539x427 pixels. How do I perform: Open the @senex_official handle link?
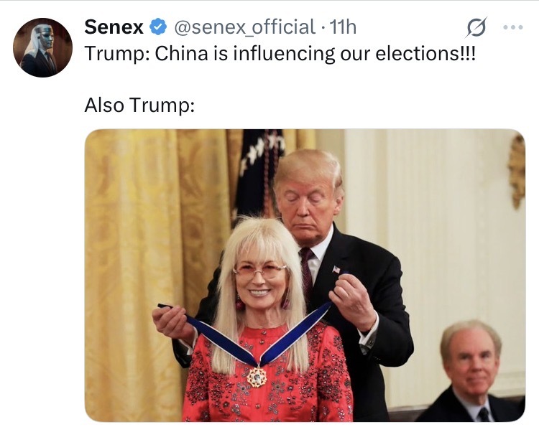[245, 27]
